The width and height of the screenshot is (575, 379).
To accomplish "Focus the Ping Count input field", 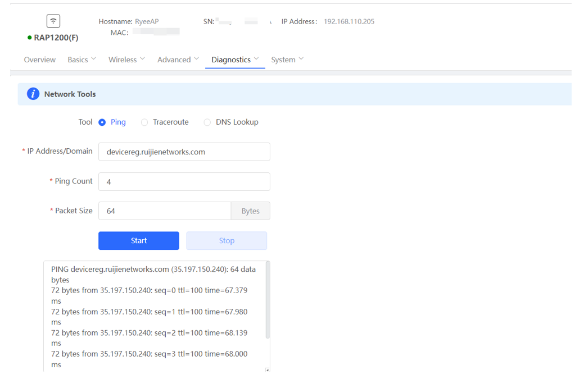I will 184,181.
